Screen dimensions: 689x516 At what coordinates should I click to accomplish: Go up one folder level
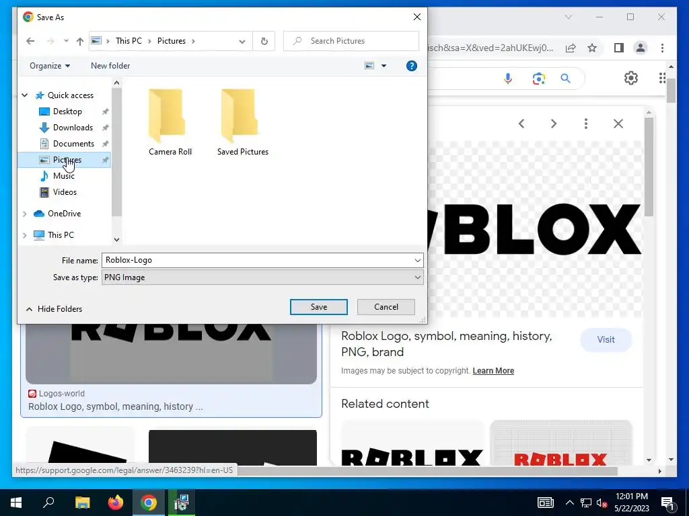(x=79, y=41)
